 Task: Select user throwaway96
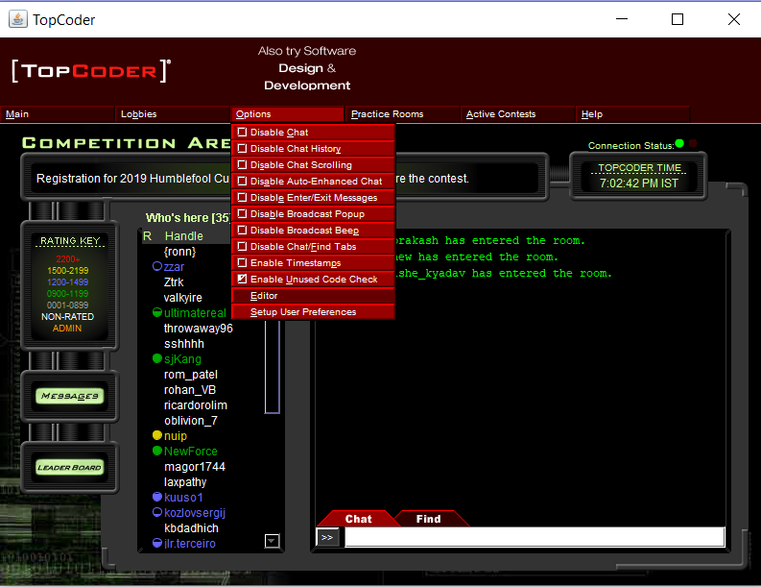199,329
